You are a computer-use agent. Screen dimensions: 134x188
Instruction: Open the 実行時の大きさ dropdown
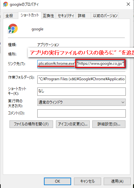click(82, 102)
